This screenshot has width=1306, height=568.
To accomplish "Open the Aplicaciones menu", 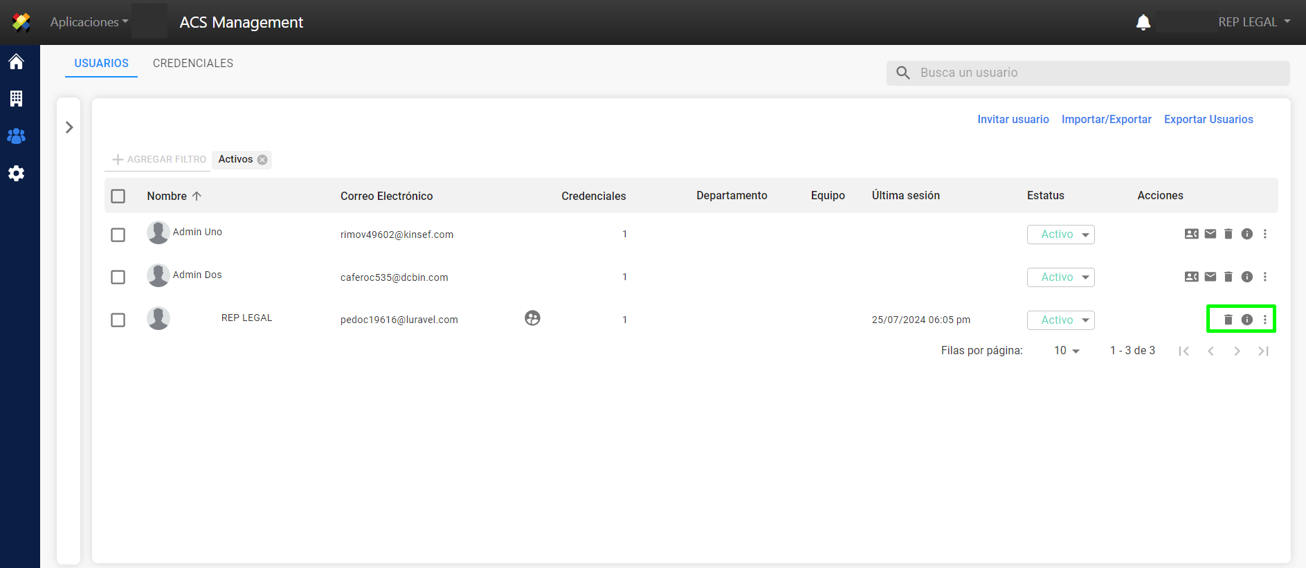I will click(89, 22).
